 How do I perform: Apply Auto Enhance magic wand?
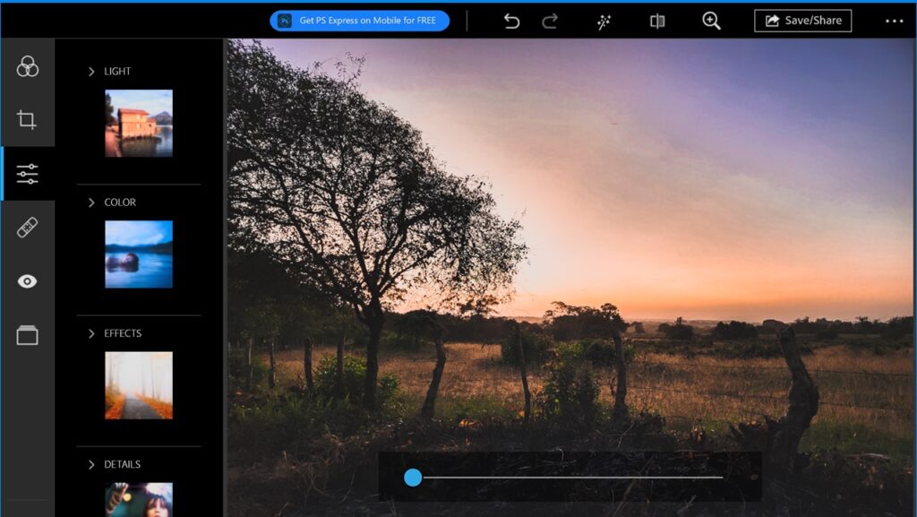(x=604, y=22)
